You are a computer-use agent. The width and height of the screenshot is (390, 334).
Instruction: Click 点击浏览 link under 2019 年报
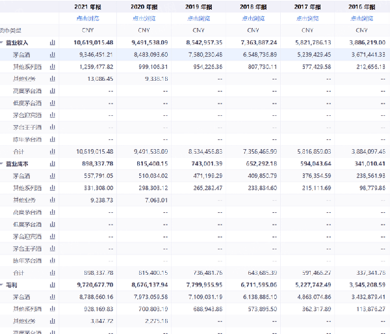pos(198,18)
